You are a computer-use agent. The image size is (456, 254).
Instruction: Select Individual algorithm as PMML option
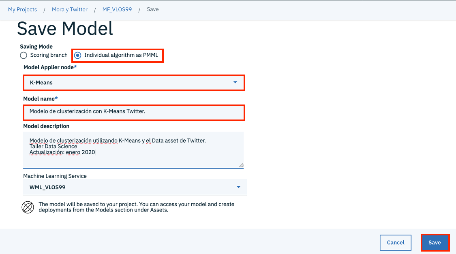(78, 55)
